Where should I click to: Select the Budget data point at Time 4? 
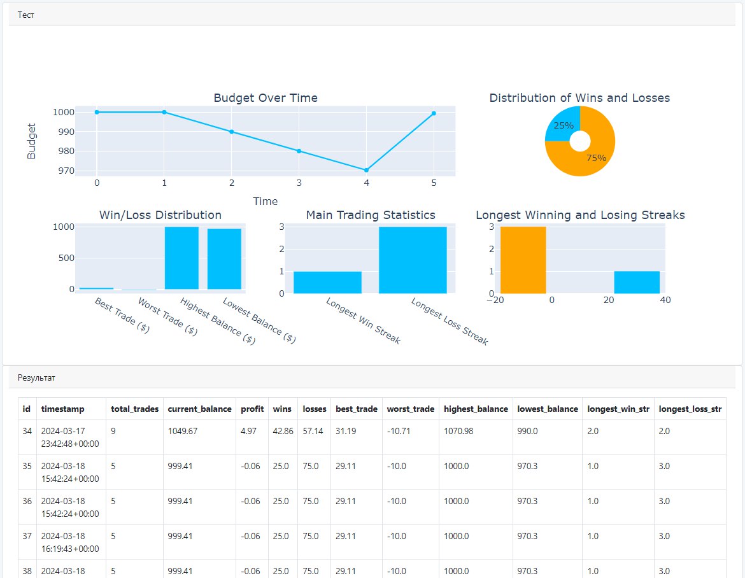[366, 170]
